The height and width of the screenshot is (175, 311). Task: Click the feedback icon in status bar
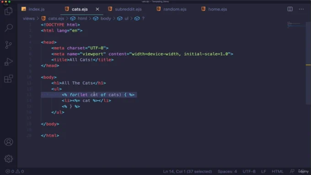(292, 171)
